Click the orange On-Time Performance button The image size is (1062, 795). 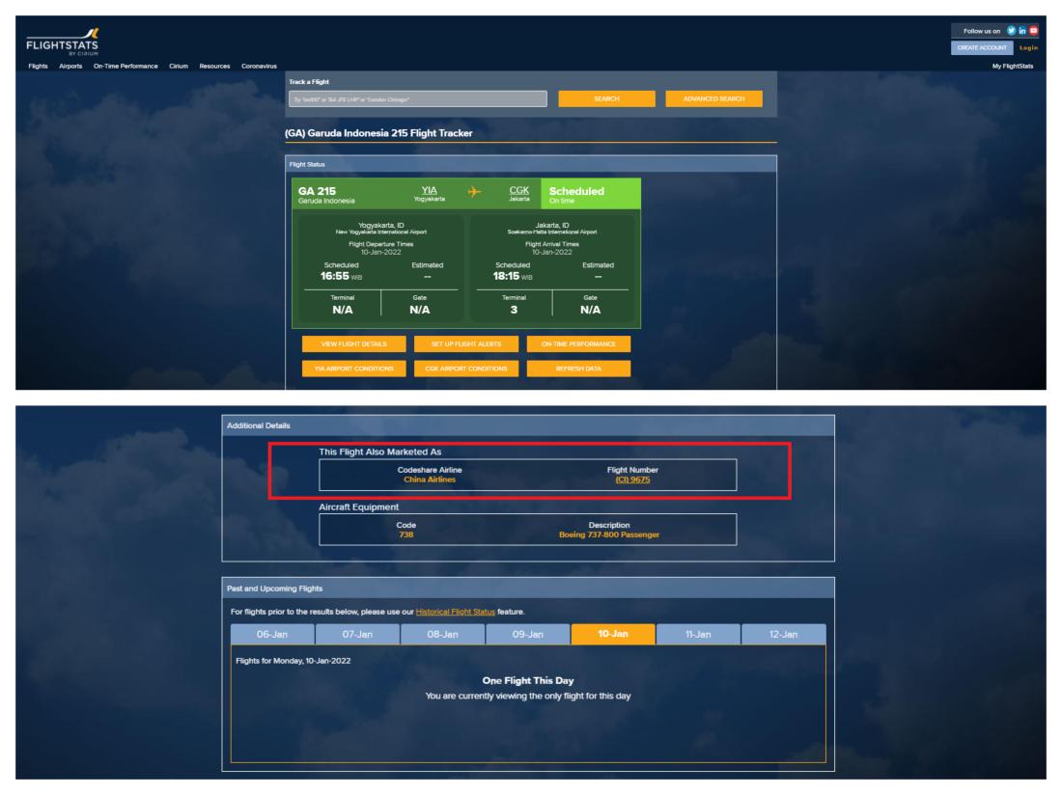(x=578, y=344)
